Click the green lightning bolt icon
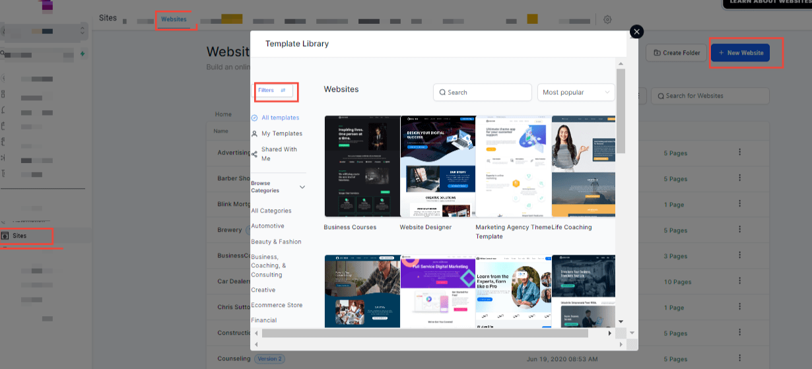 [83, 53]
